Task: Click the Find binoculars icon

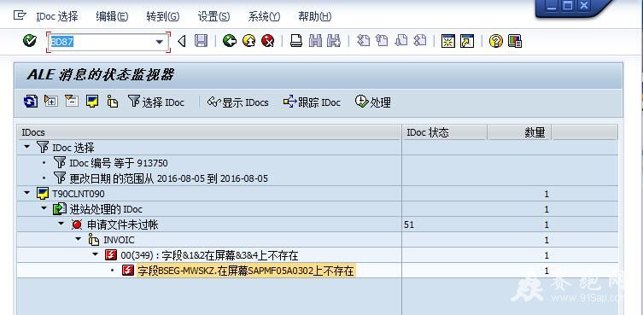Action: click(315, 41)
